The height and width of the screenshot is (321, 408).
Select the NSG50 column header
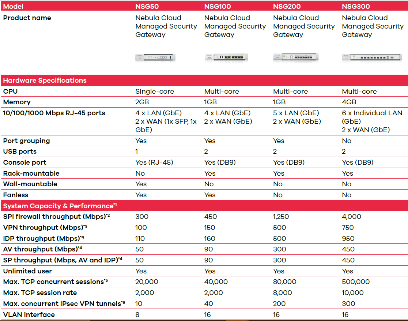(147, 6)
